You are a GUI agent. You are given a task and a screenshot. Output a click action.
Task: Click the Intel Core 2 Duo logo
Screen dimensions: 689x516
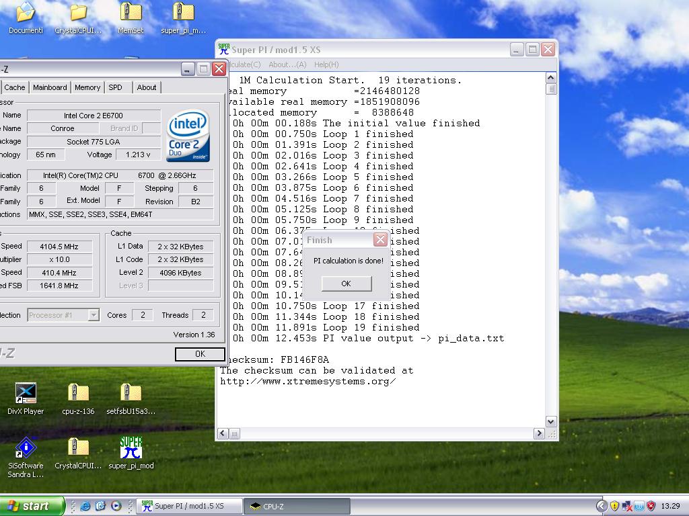click(x=188, y=136)
